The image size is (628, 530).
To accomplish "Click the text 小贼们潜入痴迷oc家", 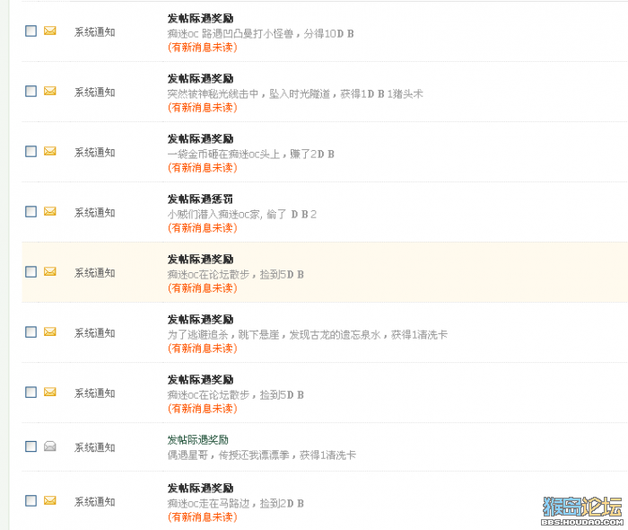I will coord(214,214).
